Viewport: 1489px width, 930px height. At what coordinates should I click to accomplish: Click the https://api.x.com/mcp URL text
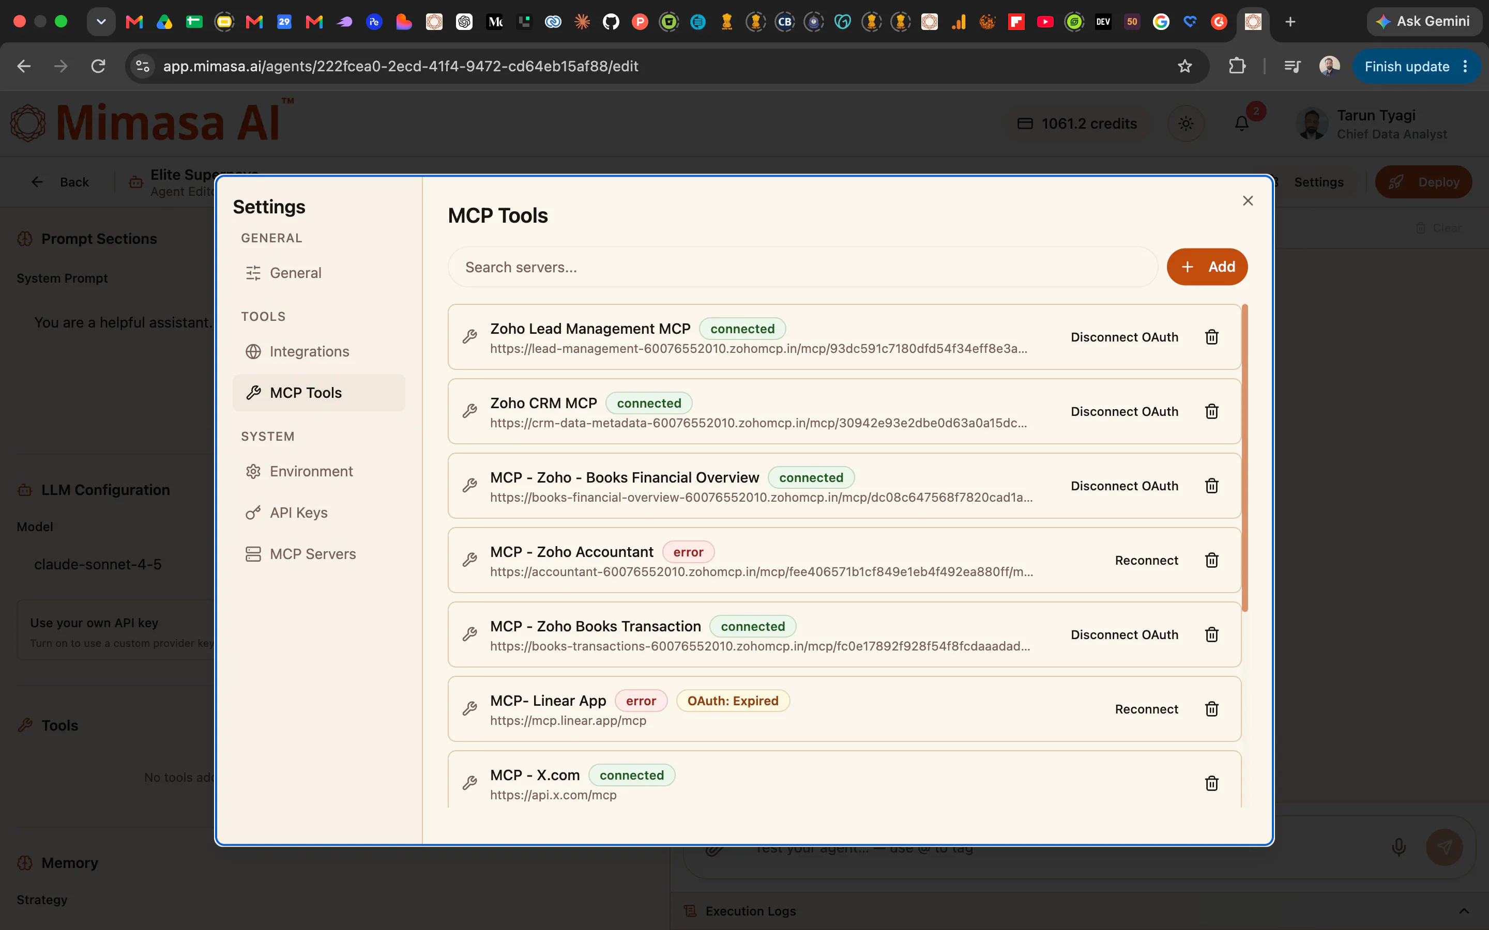[x=553, y=795]
